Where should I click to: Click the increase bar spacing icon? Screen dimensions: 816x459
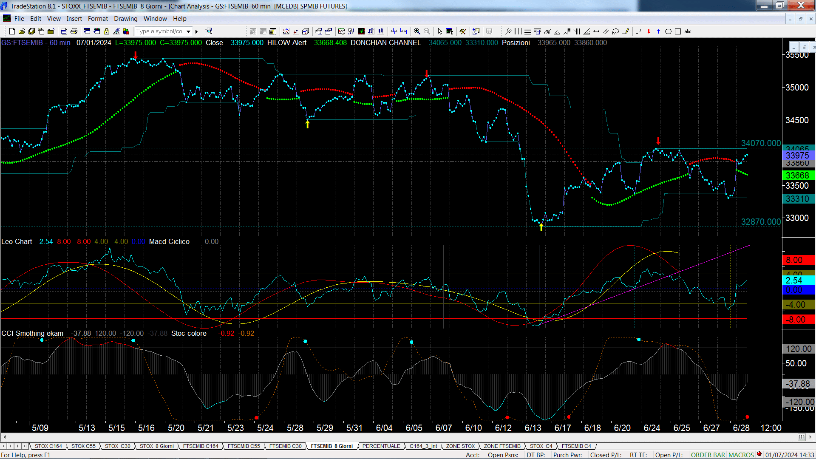coord(404,31)
